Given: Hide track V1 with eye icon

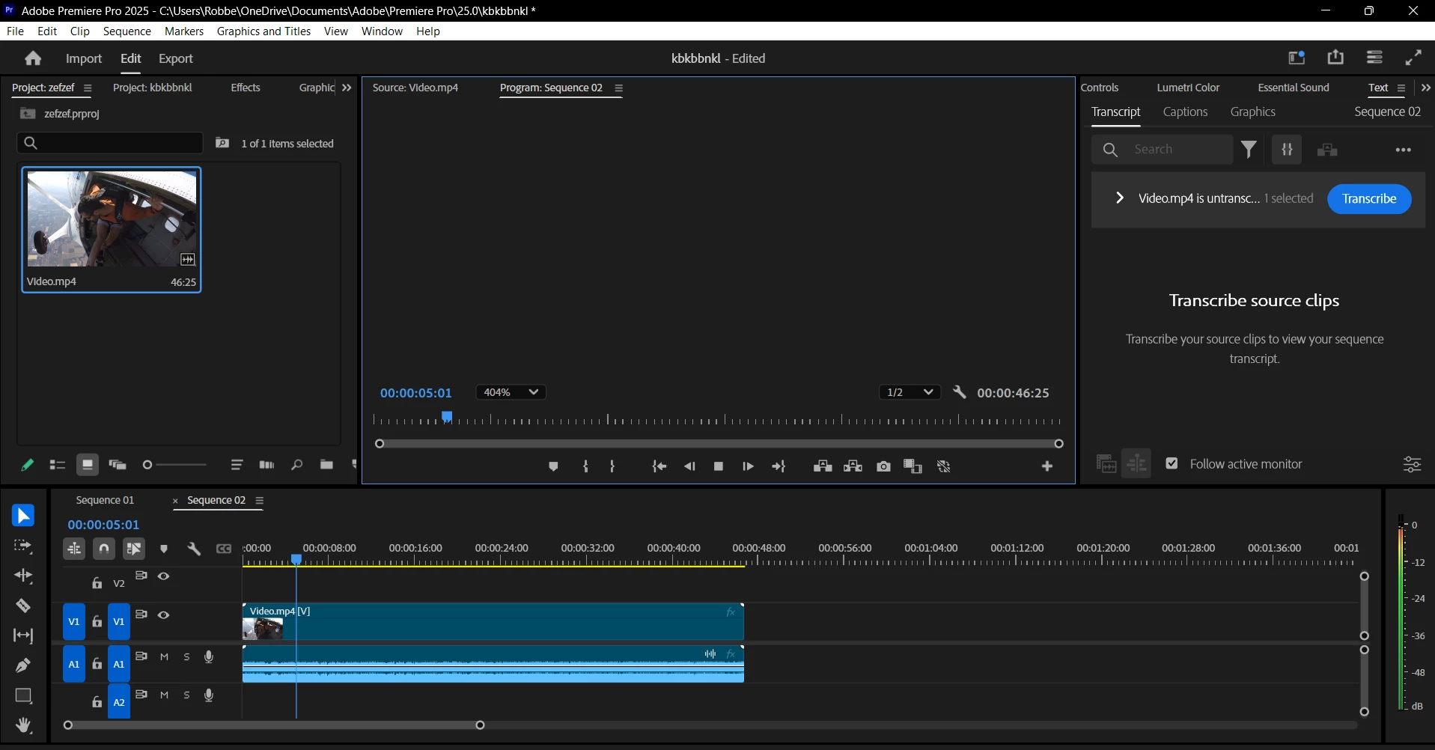Looking at the screenshot, I should pyautogui.click(x=163, y=615).
